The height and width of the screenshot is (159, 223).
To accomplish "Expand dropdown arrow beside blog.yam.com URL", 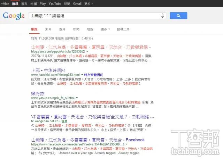I will pyautogui.click(x=87, y=51).
